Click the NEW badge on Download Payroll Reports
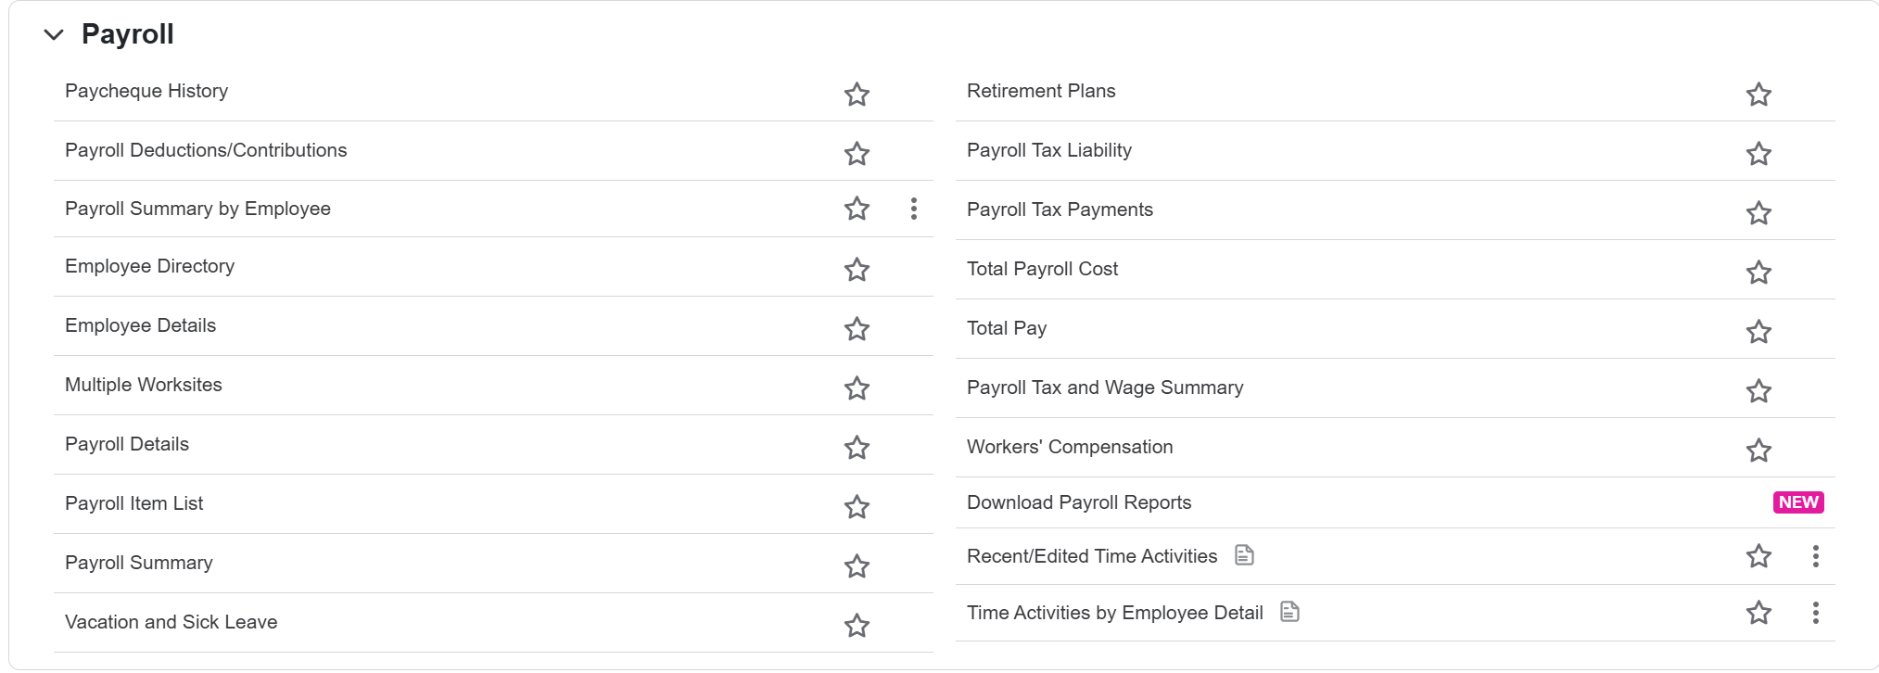 point(1798,502)
